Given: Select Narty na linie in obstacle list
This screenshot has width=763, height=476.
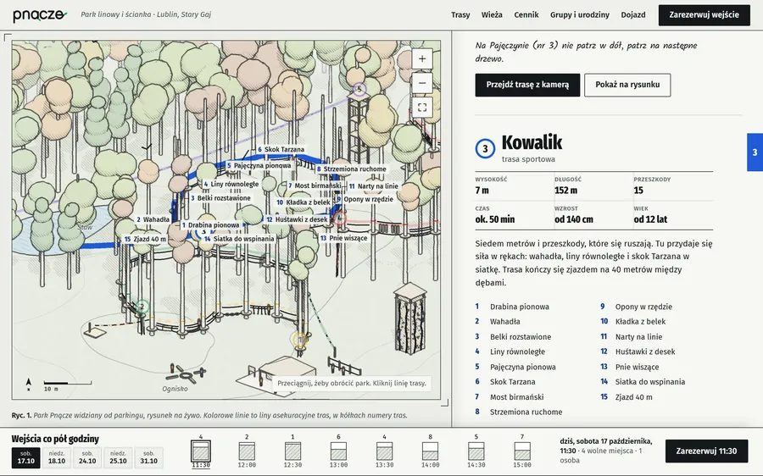Looking at the screenshot, I should pos(638,337).
